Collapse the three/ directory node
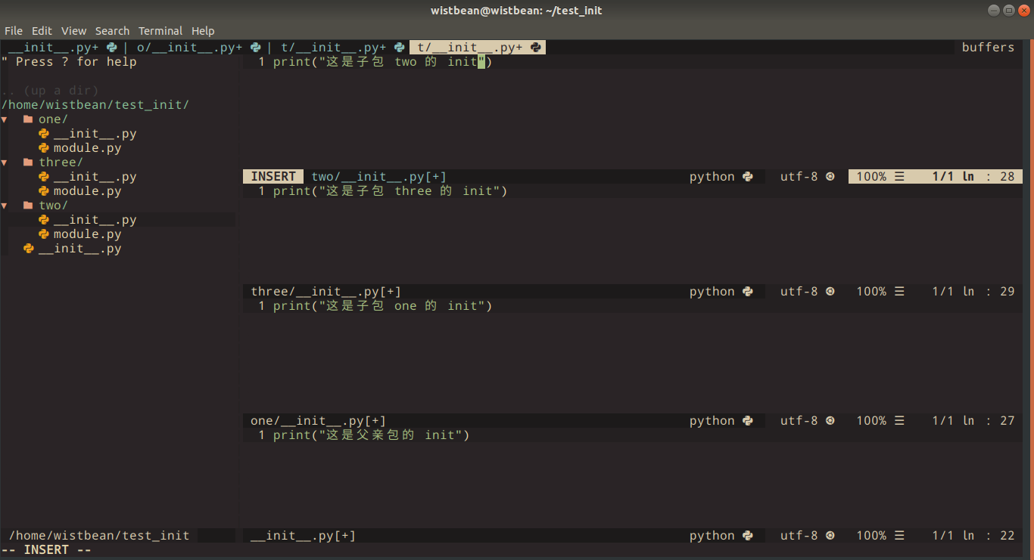Image resolution: width=1034 pixels, height=560 pixels. (x=5, y=162)
